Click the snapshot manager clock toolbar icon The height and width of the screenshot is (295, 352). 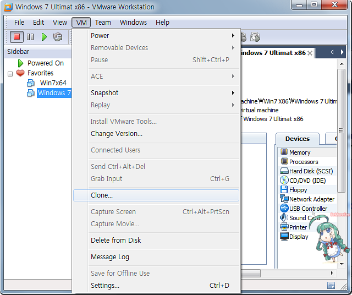click(255, 37)
